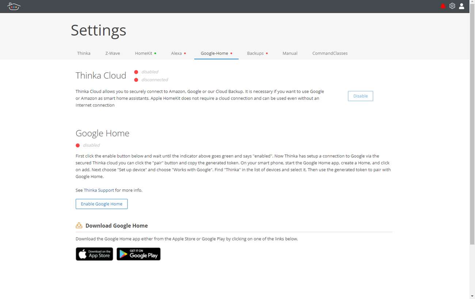Open the Apple App Store badge
The width and height of the screenshot is (475, 299).
[x=94, y=254]
